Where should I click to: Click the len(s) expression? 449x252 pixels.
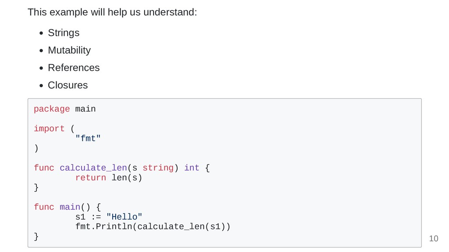point(127,178)
